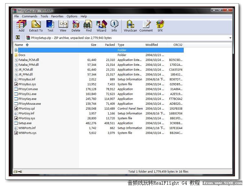
Task: Click the WinRAR title bar app icon
Action: (15, 11)
